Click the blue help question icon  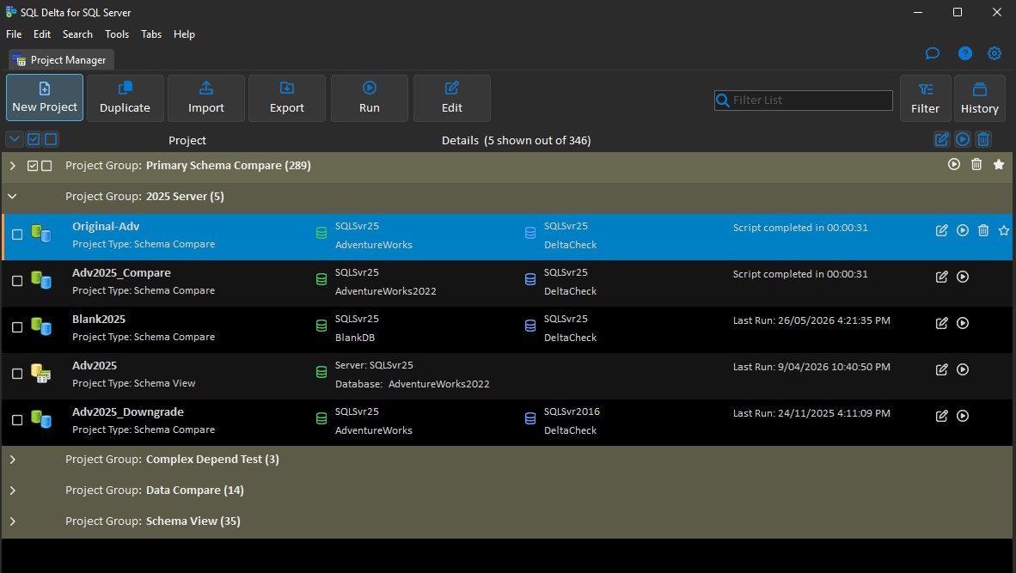tap(964, 54)
